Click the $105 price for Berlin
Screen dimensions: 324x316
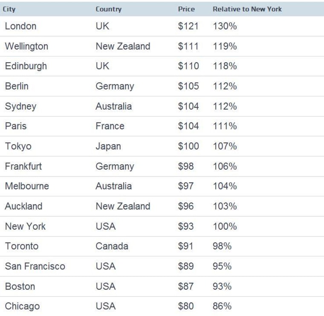pos(188,86)
